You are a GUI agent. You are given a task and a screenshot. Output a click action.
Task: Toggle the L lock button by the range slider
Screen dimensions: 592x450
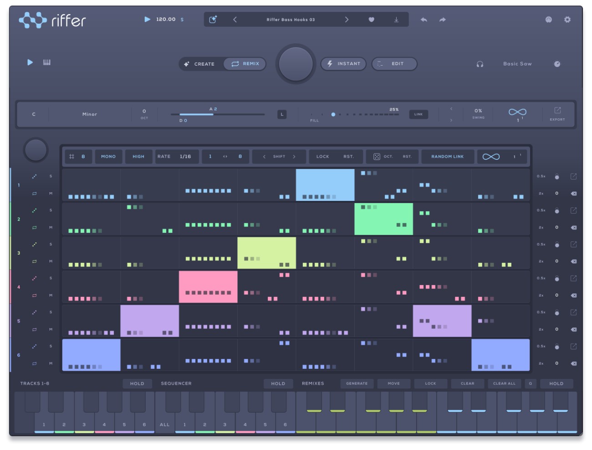point(282,114)
